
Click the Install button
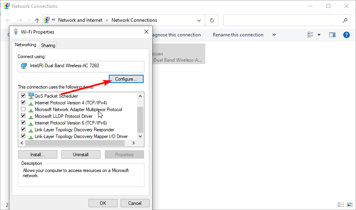point(38,155)
